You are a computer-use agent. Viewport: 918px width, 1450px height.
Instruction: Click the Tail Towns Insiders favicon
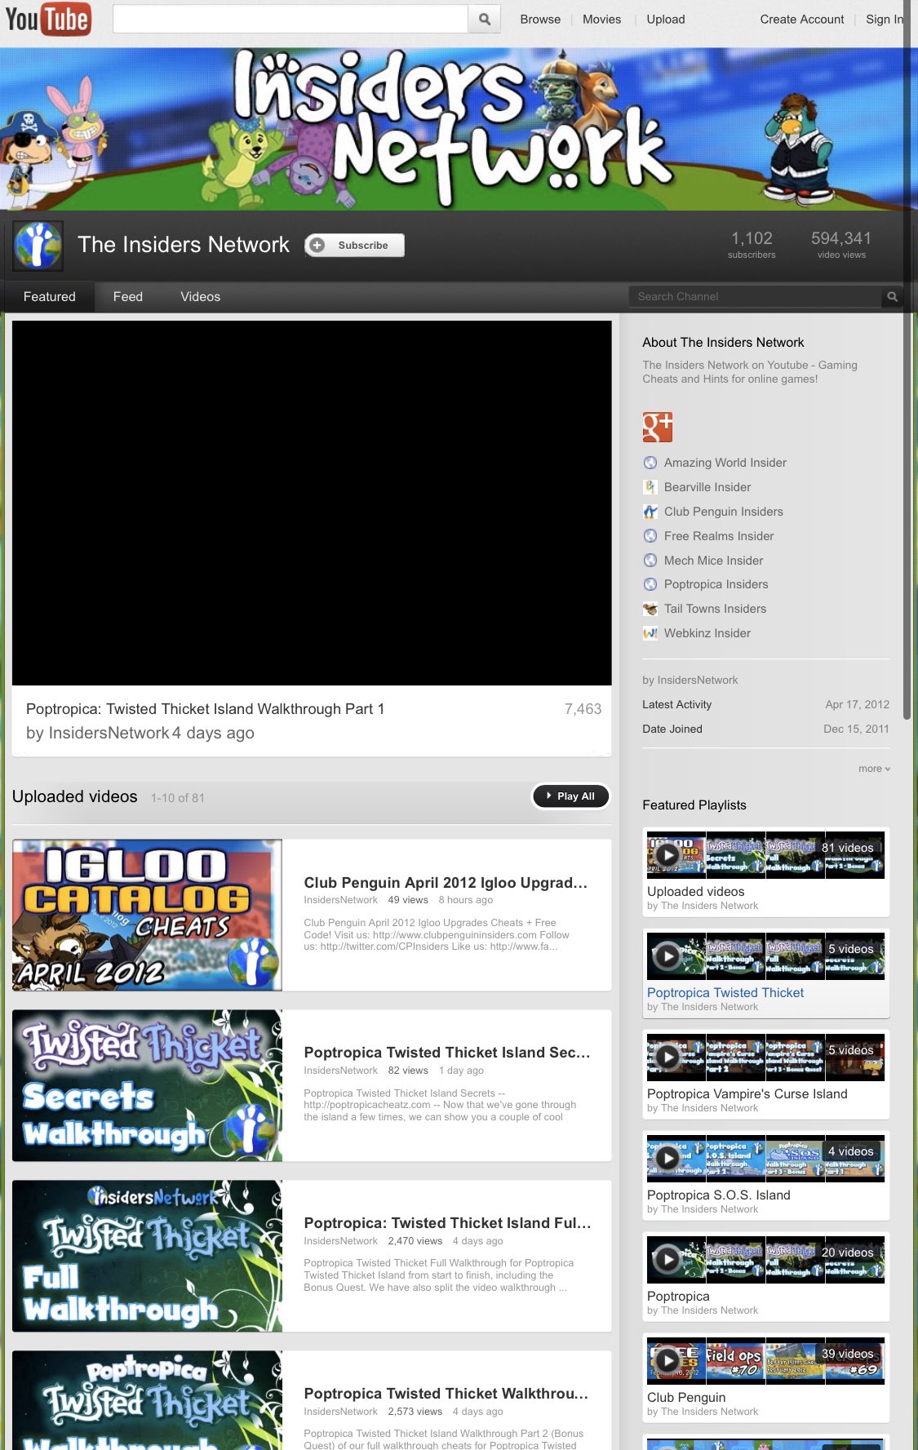pyautogui.click(x=650, y=609)
